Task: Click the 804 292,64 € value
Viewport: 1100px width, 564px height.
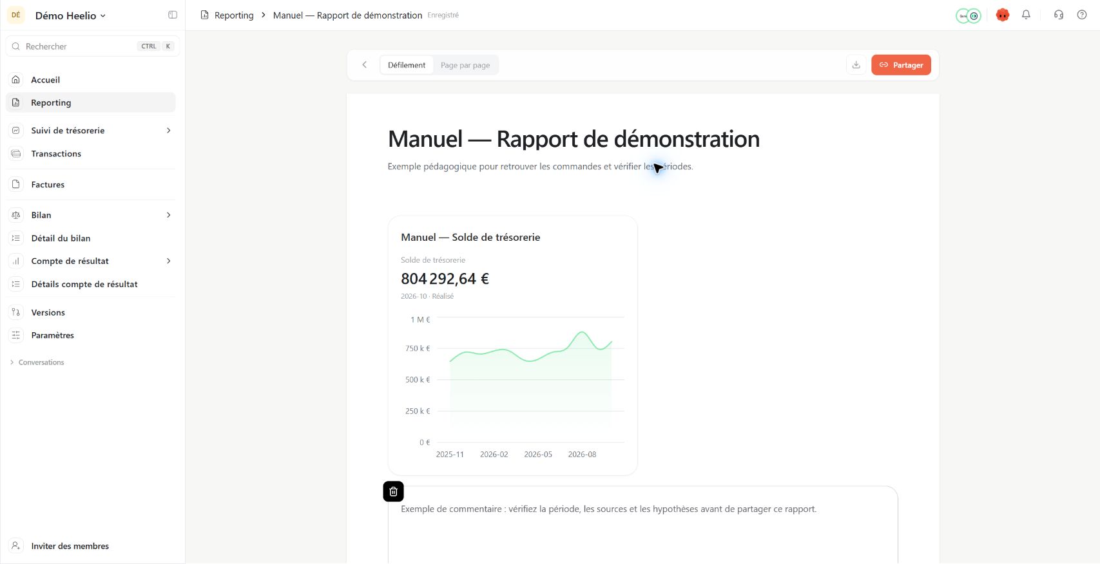Action: 445,279
